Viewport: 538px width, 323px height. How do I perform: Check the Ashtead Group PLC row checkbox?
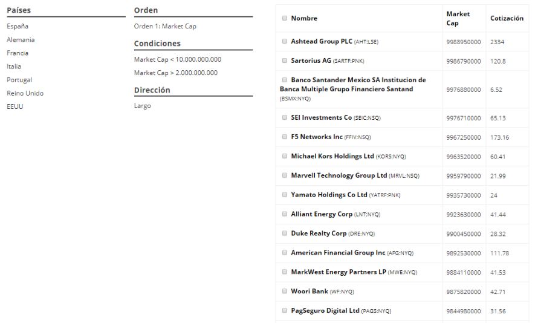285,41
